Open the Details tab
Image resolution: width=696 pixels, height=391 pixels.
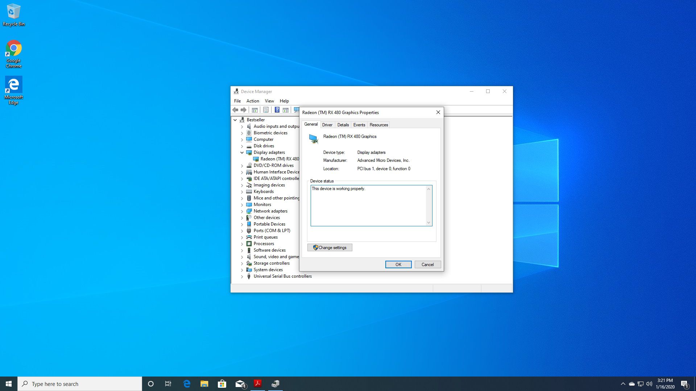coord(343,125)
